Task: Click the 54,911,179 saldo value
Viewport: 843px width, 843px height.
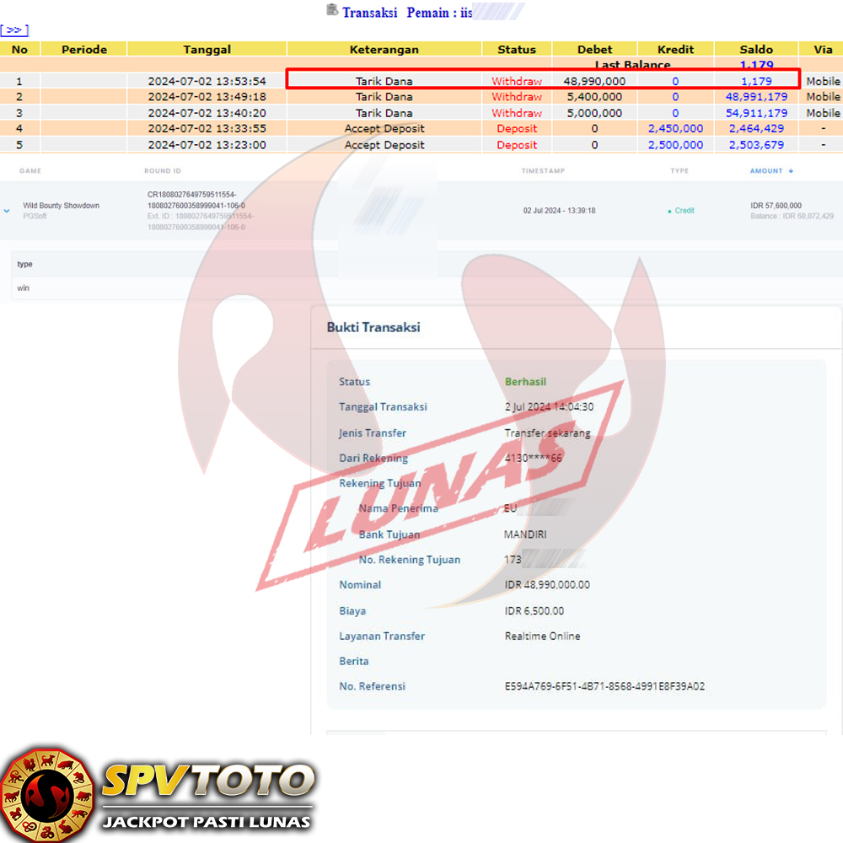Action: click(756, 113)
